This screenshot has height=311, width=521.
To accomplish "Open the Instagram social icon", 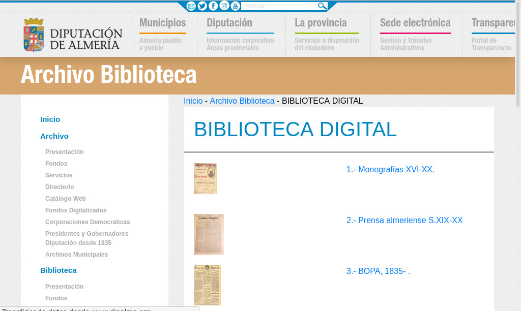I will point(224,6).
